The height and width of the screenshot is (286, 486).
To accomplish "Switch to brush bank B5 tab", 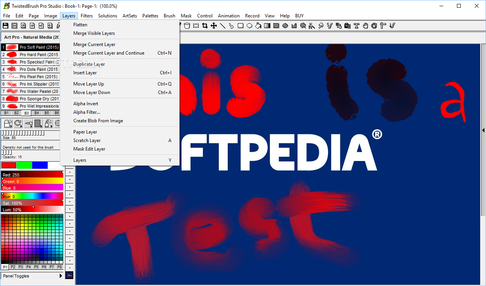I will point(47,113).
